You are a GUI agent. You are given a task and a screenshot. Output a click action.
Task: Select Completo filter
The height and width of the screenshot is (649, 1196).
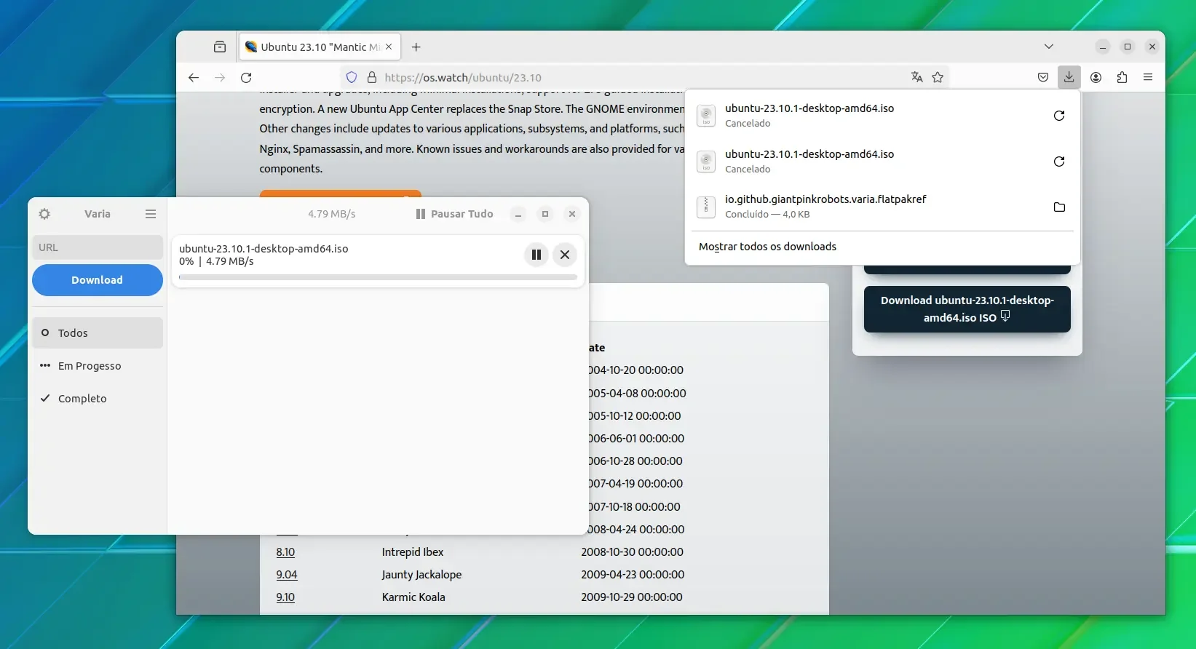pos(98,399)
